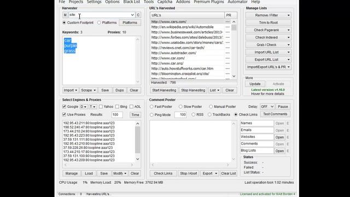The width and height of the screenshot is (350, 197).
Task: Click the Platforms button
Action: (130, 22)
